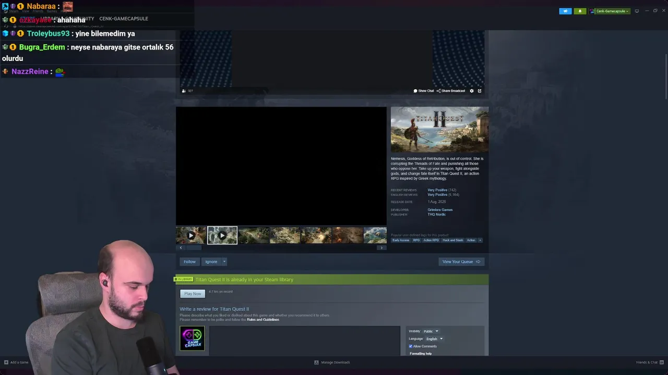Click Action RPG tag

coord(431,240)
